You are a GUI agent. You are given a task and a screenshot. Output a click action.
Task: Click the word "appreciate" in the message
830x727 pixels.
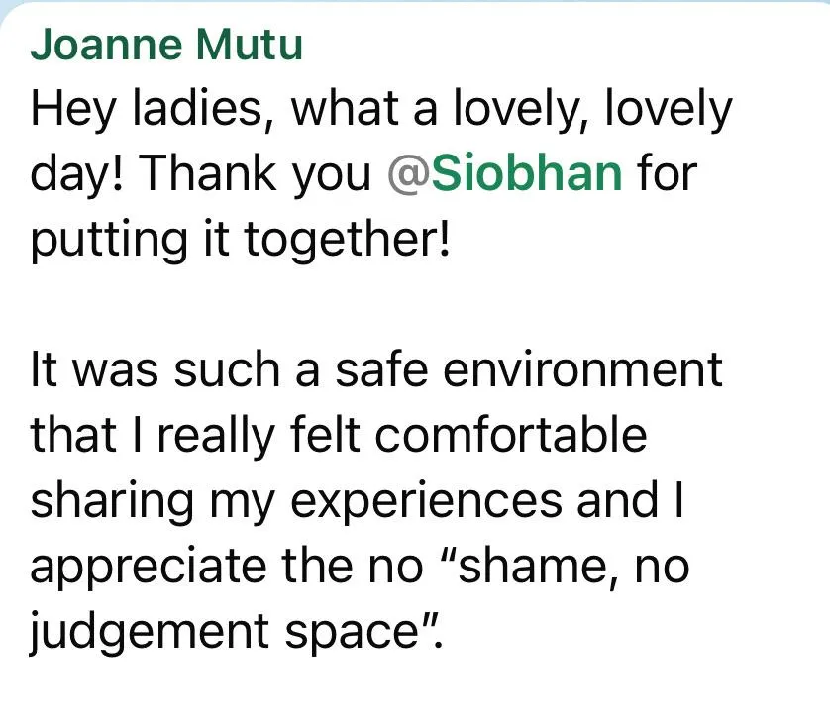149,568
